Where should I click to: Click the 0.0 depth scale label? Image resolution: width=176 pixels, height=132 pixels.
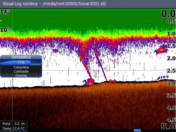(168, 14)
